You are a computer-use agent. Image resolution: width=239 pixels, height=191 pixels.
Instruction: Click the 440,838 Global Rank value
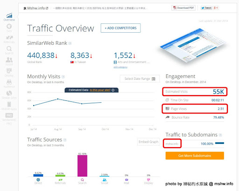[41, 56]
